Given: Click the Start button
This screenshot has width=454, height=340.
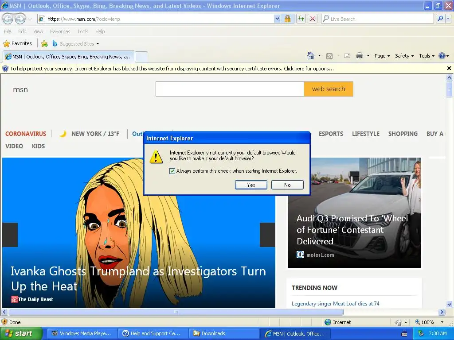Looking at the screenshot, I should pos(21,333).
